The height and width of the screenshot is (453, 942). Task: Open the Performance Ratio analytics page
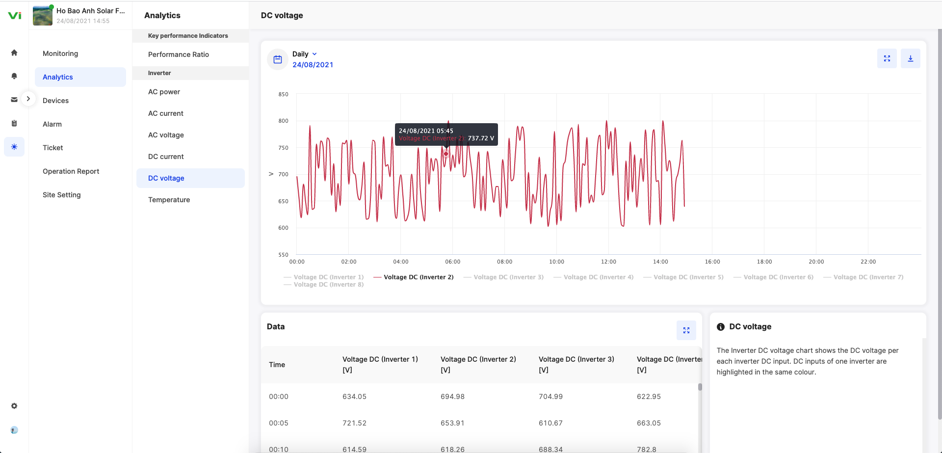pos(179,54)
